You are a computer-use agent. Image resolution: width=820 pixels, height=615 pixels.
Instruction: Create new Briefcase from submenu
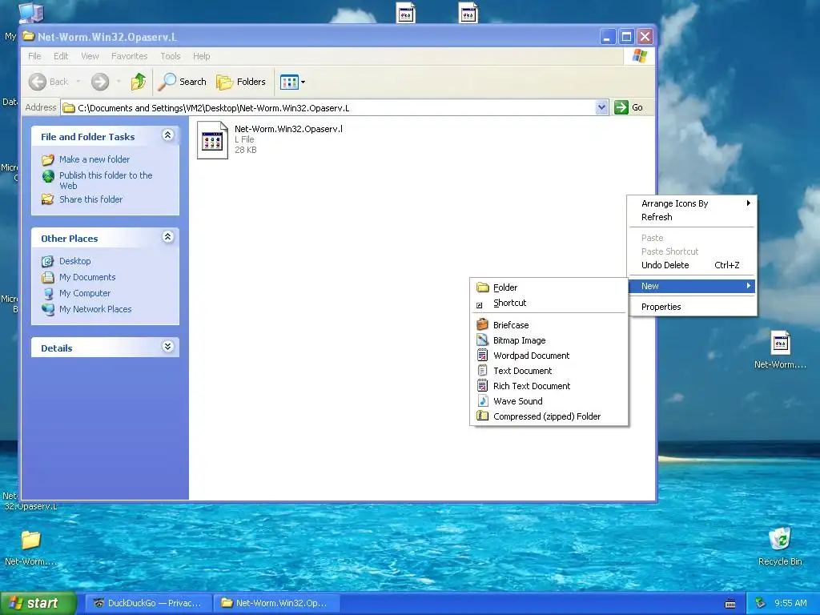(549, 325)
